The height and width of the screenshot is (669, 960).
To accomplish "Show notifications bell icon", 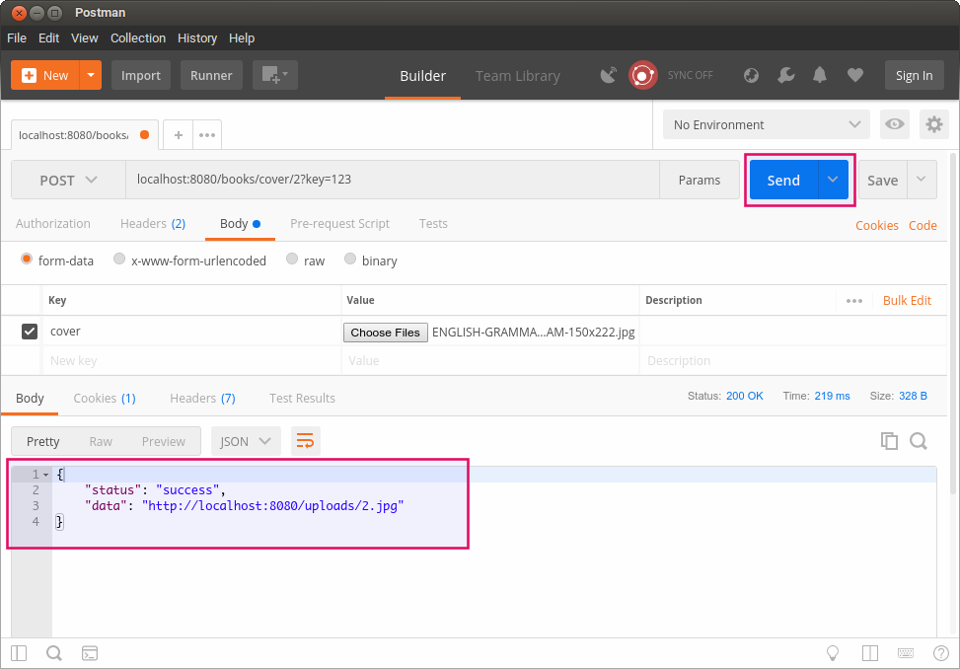I will click(820, 75).
